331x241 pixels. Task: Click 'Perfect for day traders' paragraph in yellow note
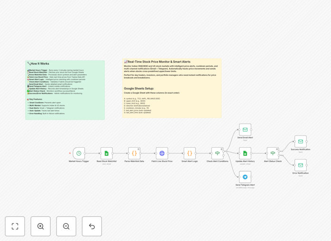[170, 76]
